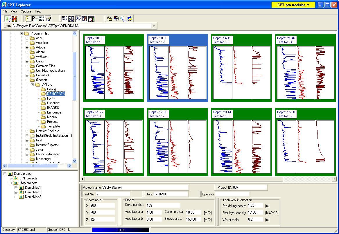Click the Water table field showing 6.2
339x234 pixels.
click(255, 219)
